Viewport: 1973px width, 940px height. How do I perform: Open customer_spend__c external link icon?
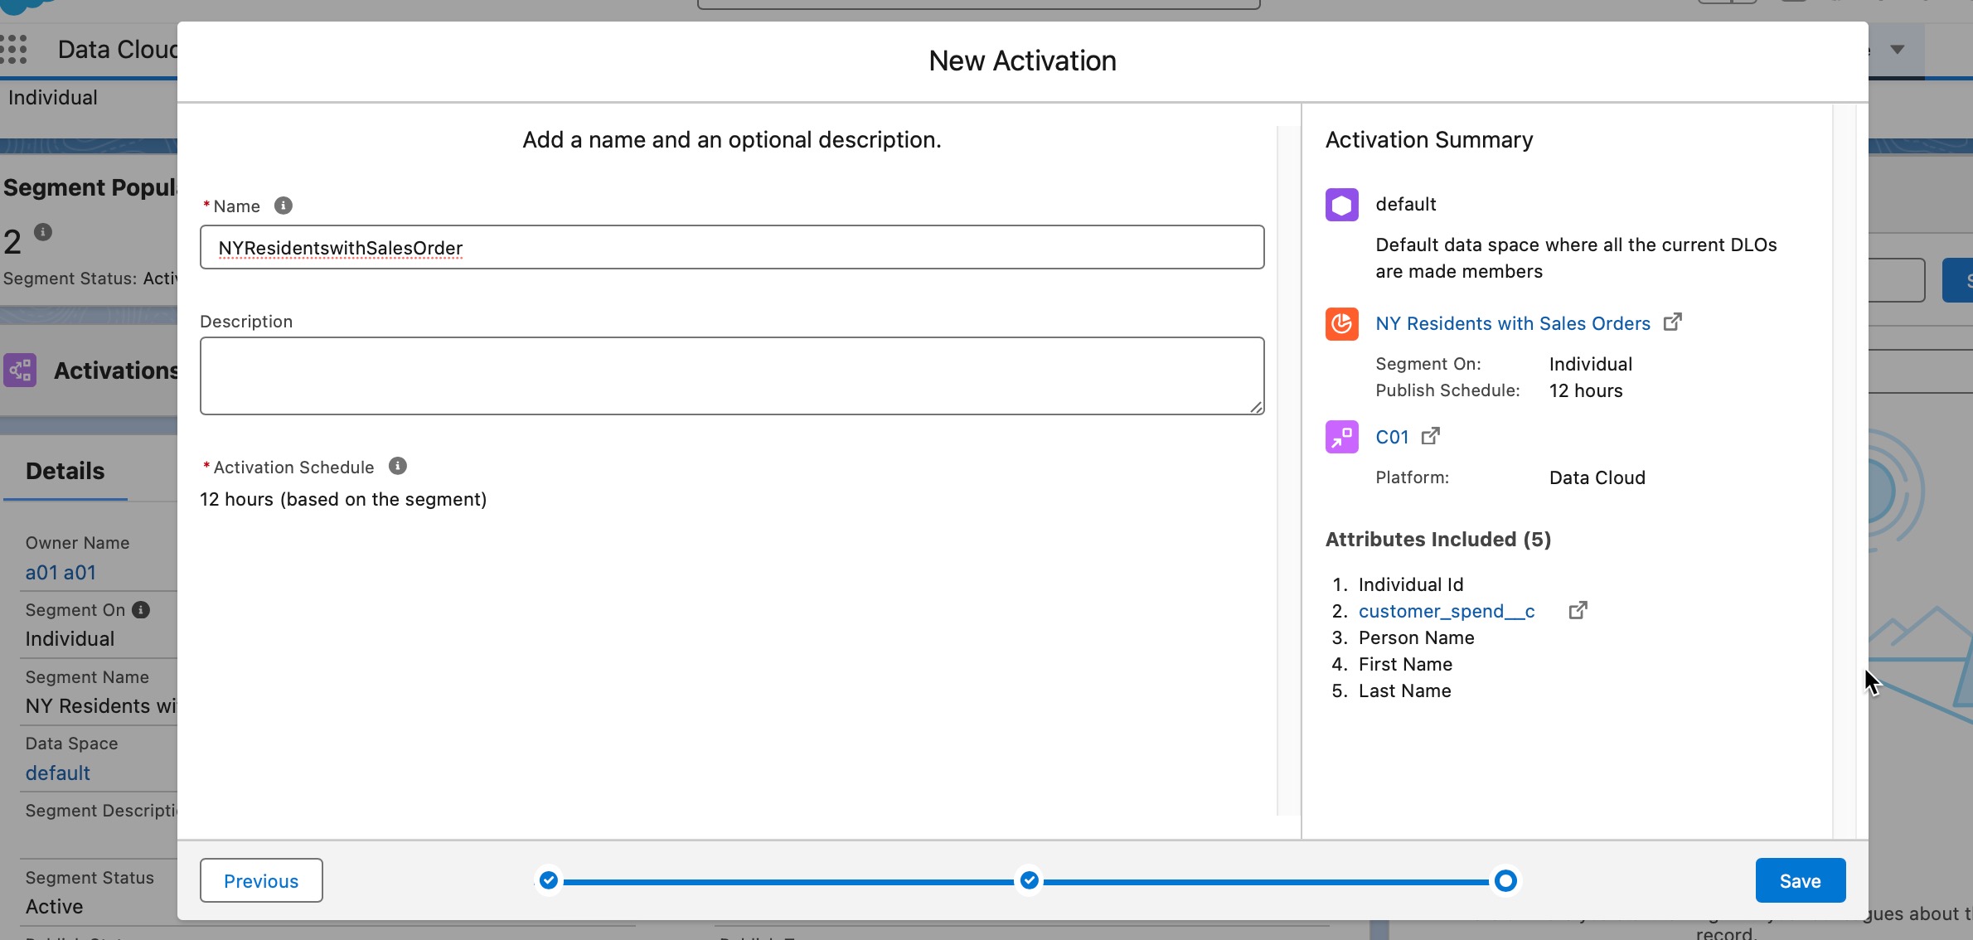click(1578, 610)
